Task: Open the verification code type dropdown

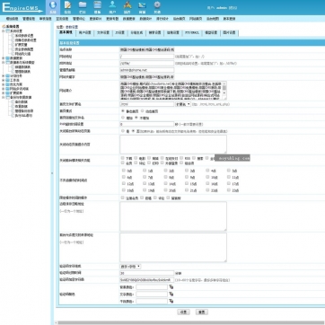Action: 130,266
